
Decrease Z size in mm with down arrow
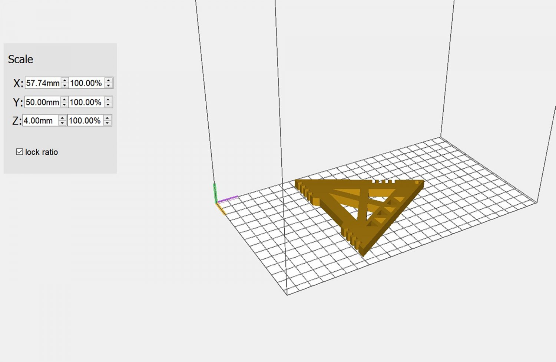pyautogui.click(x=63, y=123)
